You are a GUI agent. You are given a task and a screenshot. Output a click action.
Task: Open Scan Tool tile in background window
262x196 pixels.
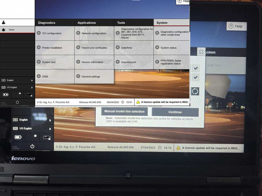(226, 65)
